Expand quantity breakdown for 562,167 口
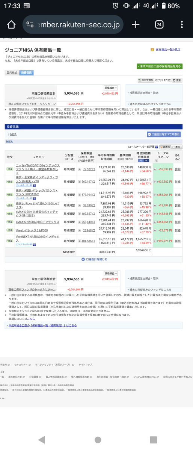The image size is (193, 451). (x=80, y=182)
